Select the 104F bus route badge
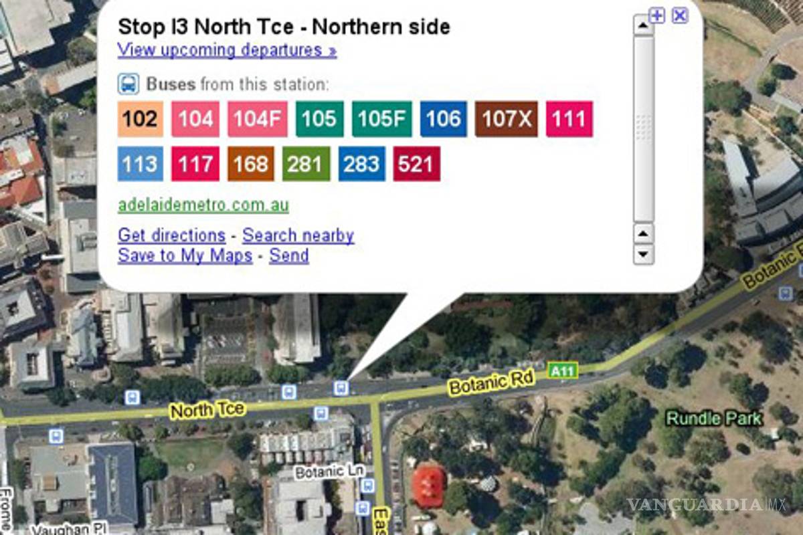Screen dimensions: 803x535 tap(254, 120)
